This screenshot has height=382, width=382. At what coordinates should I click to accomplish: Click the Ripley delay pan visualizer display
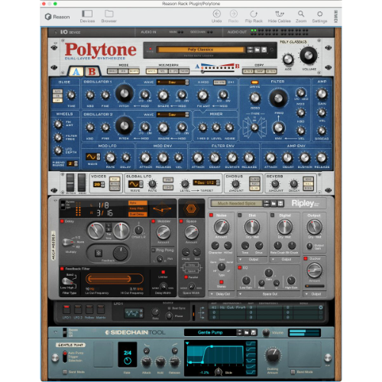tap(162, 209)
